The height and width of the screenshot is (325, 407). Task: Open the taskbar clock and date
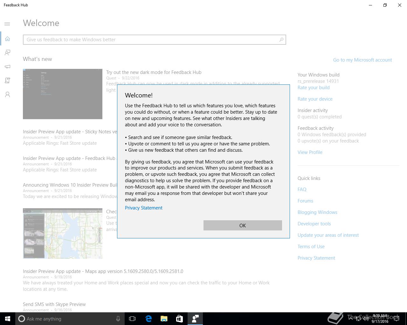(380, 319)
